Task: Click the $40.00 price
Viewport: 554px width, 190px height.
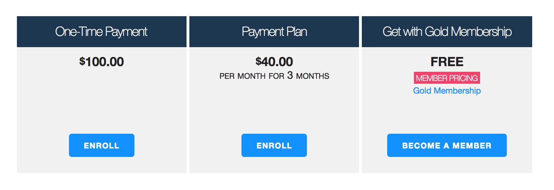Action: click(274, 62)
